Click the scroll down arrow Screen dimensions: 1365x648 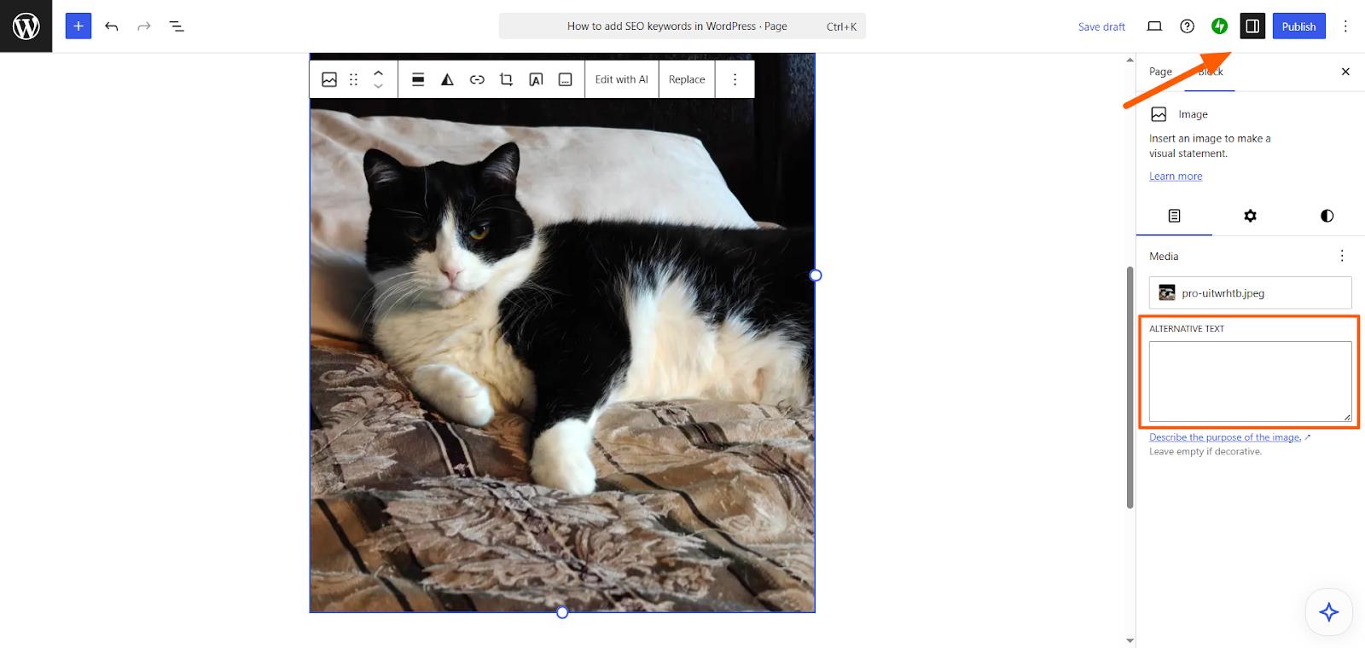coord(1130,640)
